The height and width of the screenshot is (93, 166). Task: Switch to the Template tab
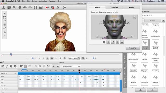[114, 7]
